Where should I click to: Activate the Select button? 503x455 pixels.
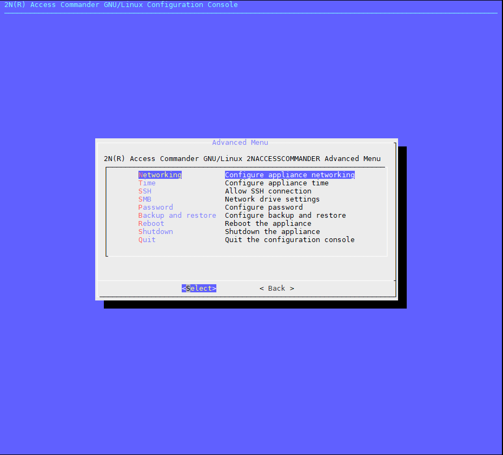199,289
